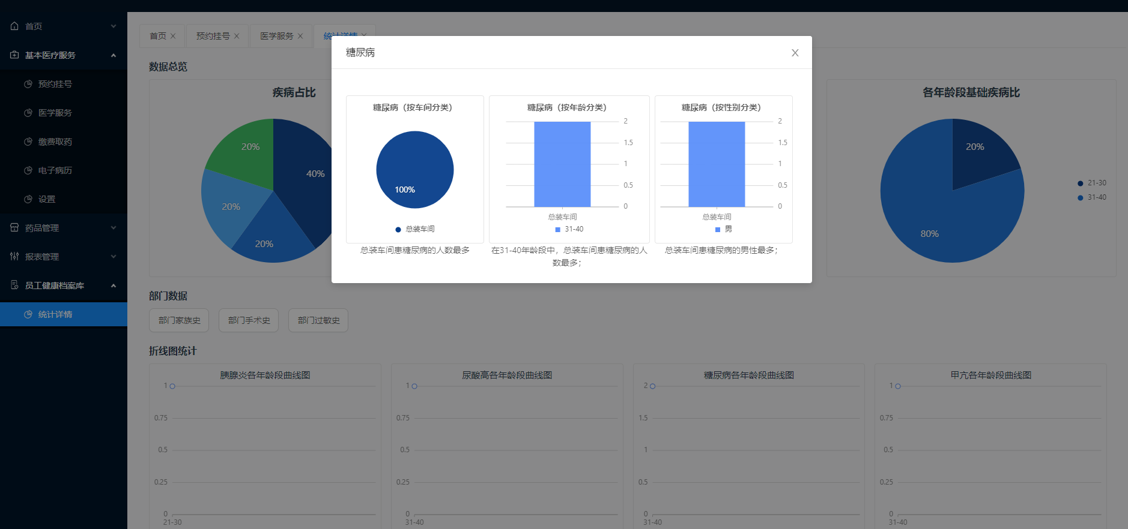Screen dimensions: 1128x529
Task: Open the 预约挂号 sidebar item
Action: click(x=64, y=84)
